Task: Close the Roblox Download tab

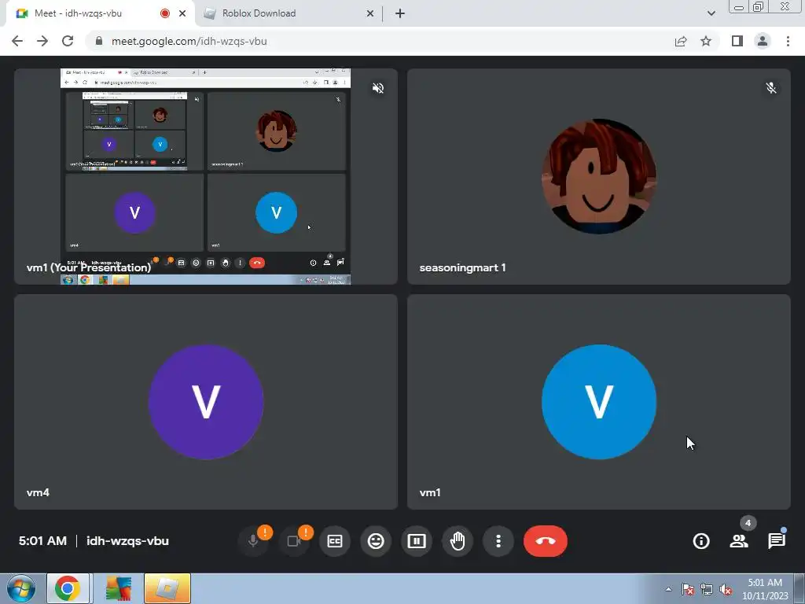Action: pos(370,13)
